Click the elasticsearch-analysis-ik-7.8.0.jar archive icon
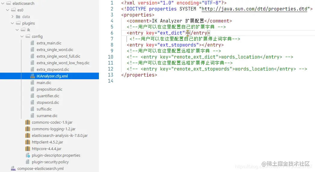 click(28, 136)
